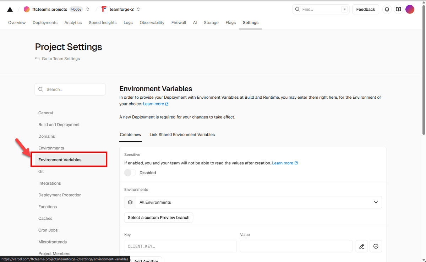Click Go to Team Settings
This screenshot has height=262, width=426.
tap(60, 58)
